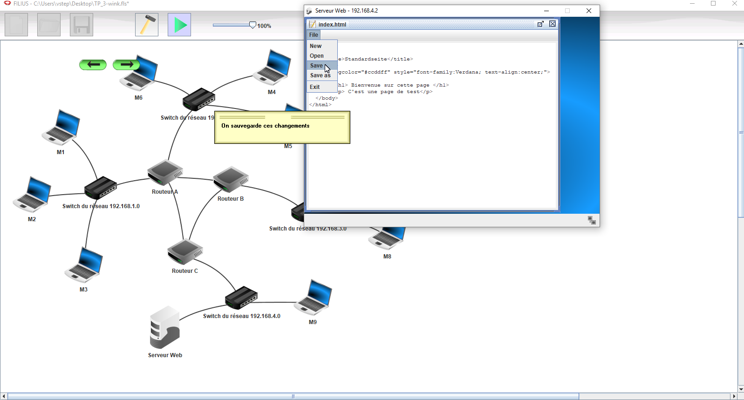Viewport: 744px width, 400px height.
Task: Open the File menu in index.html editor
Action: 314,35
